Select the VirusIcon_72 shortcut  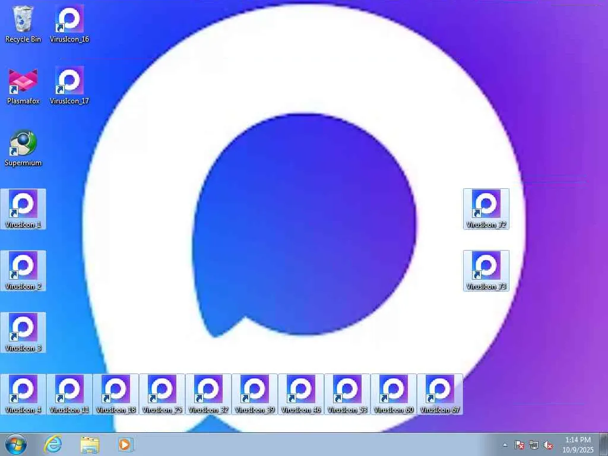coord(486,209)
